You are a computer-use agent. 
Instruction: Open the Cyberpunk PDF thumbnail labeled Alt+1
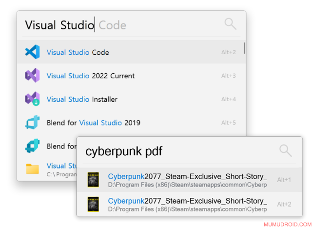[x=93, y=180]
